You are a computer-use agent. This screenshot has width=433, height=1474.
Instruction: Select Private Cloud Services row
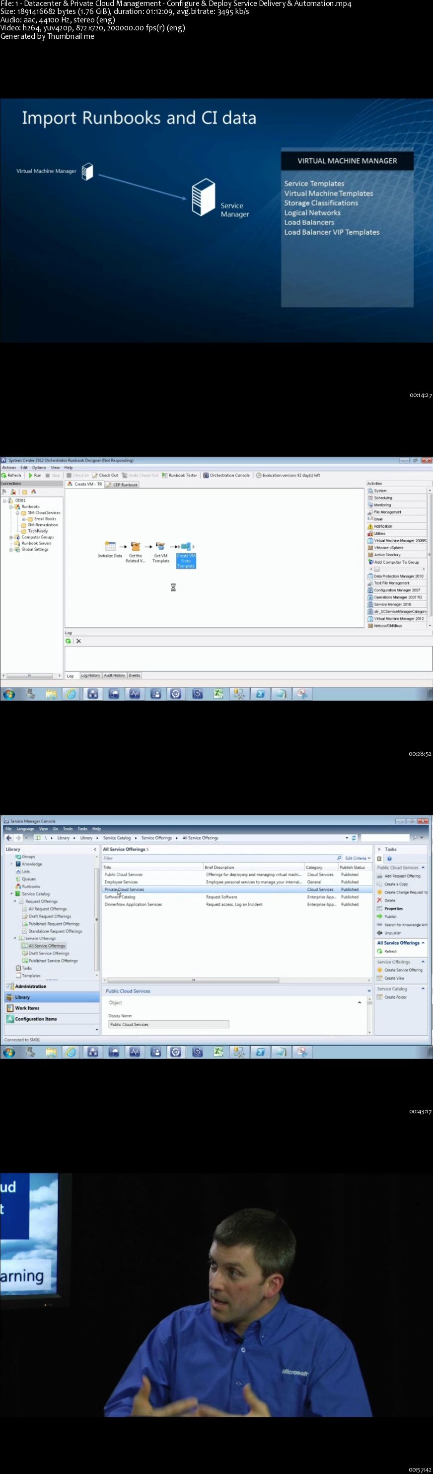coord(236,889)
